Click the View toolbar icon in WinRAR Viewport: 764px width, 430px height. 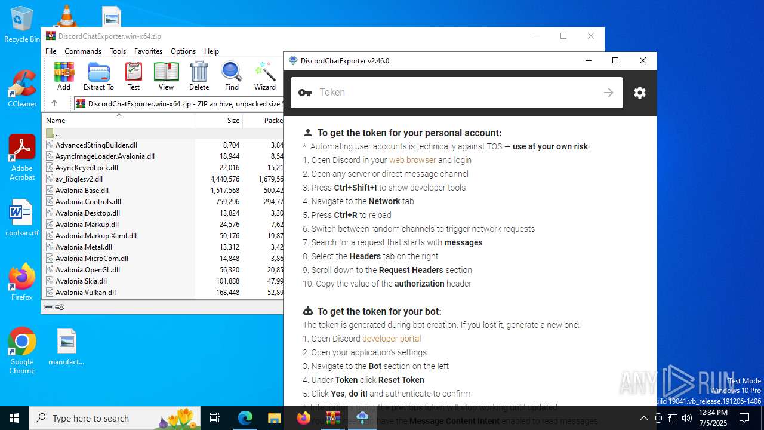166,76
